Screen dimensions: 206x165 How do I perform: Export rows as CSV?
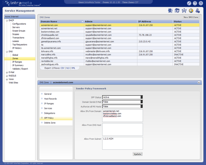pyautogui.click(x=62, y=68)
